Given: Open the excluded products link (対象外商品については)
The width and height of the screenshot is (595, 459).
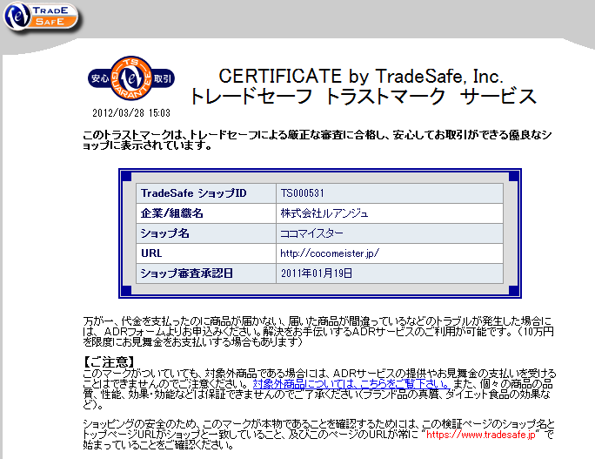Looking at the screenshot, I should click(x=351, y=384).
